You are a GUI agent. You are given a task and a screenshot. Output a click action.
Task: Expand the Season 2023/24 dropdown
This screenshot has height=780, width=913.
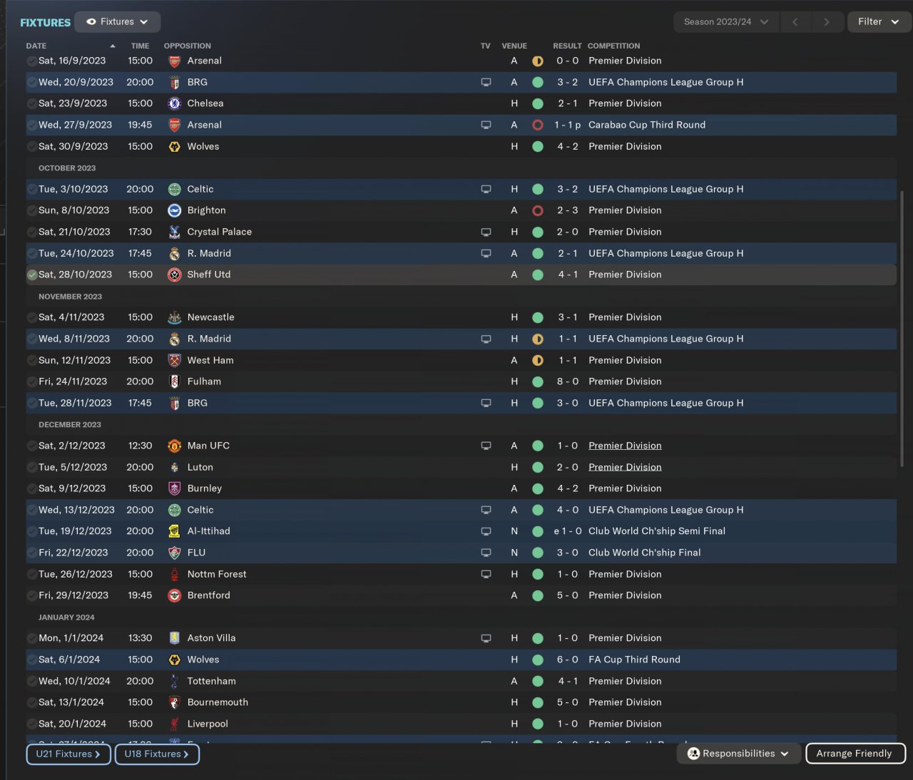[725, 22]
